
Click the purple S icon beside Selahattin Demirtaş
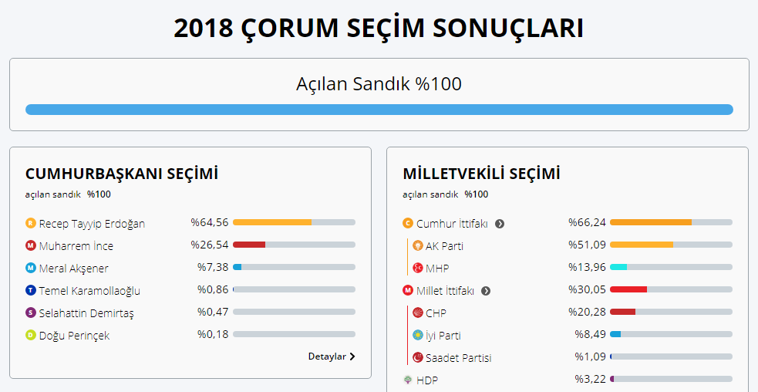[31, 313]
